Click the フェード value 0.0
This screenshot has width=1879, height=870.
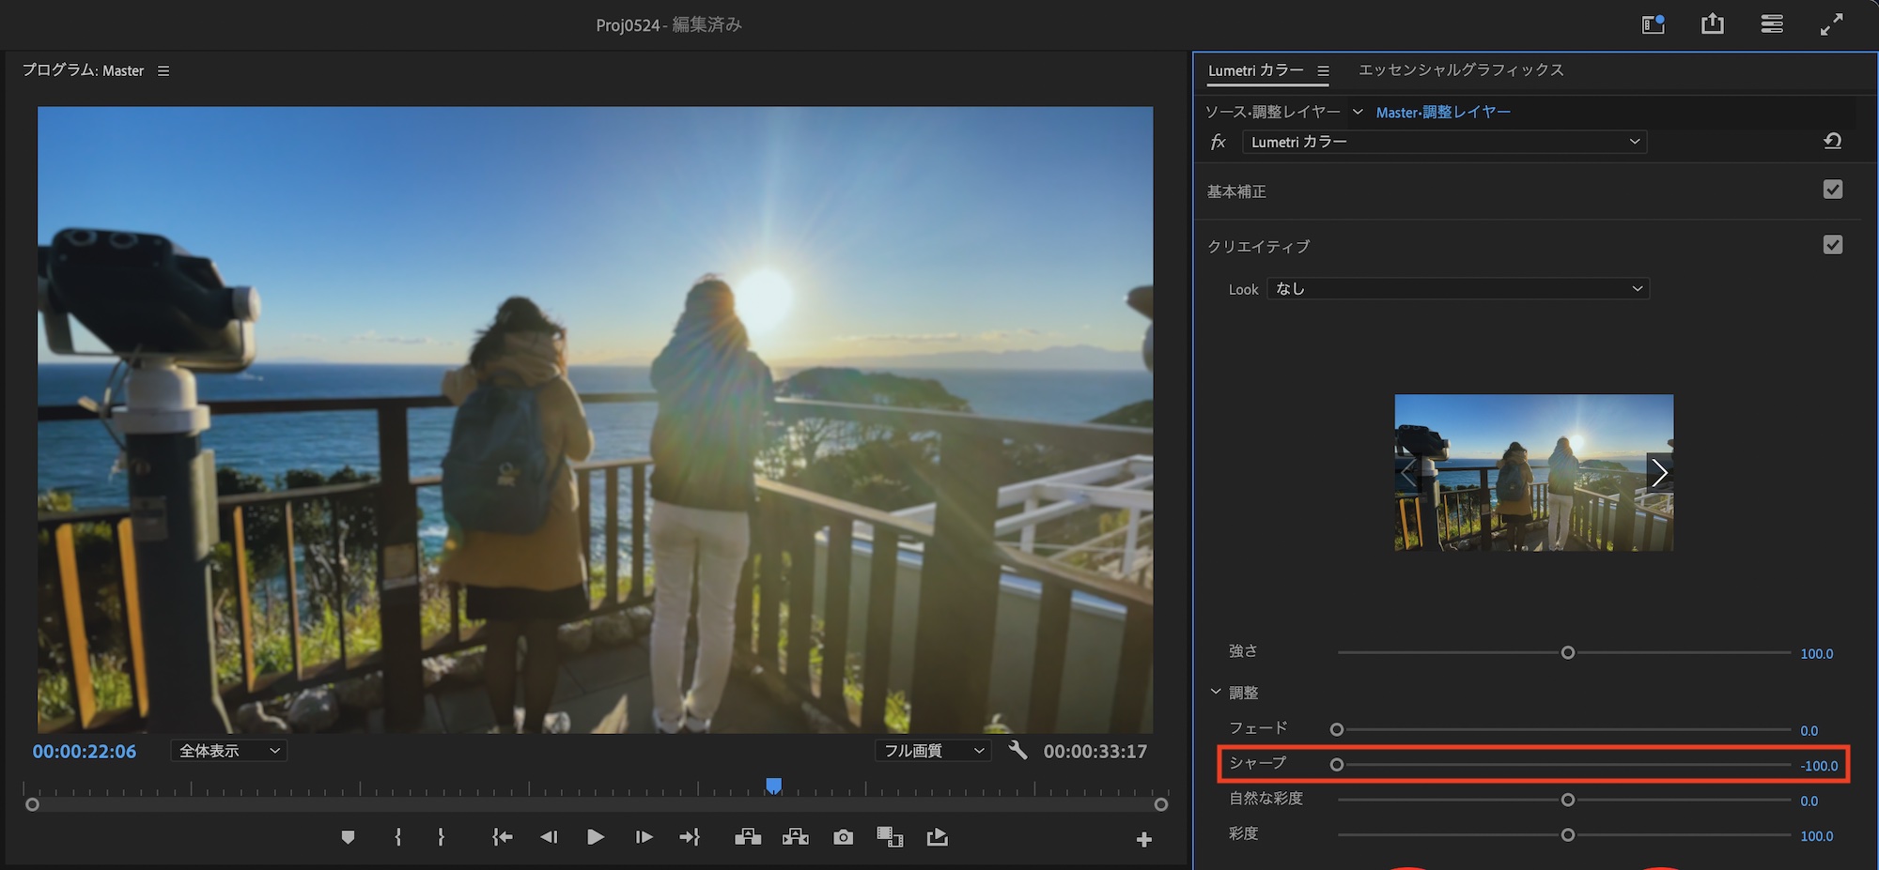pyautogui.click(x=1809, y=730)
